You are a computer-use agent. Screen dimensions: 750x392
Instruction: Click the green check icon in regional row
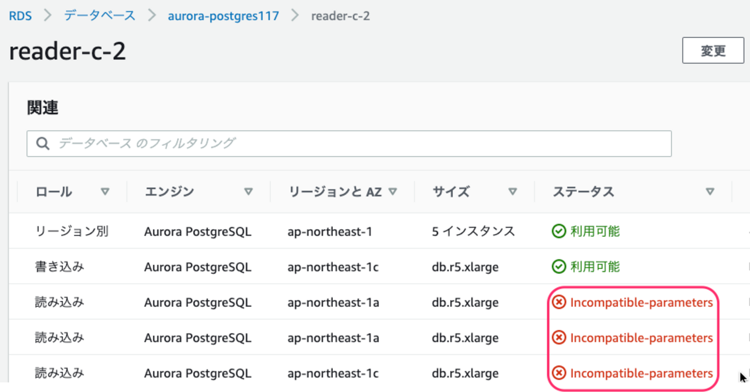(x=558, y=232)
